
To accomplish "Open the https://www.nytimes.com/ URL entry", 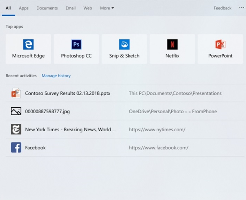I will tap(157, 130).
